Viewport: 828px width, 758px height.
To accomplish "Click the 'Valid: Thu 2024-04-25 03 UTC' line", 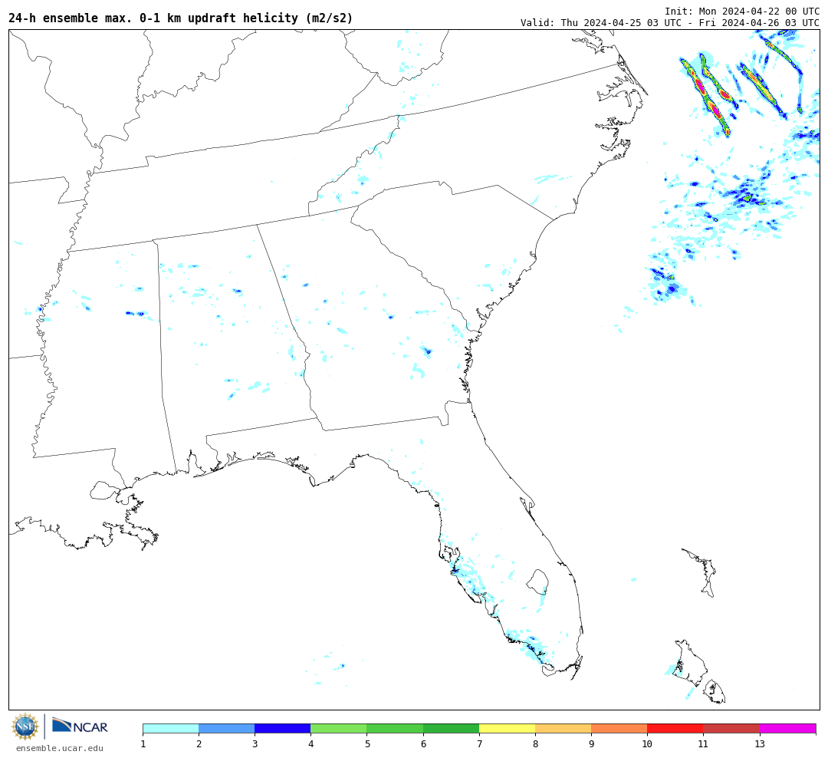I will [669, 23].
